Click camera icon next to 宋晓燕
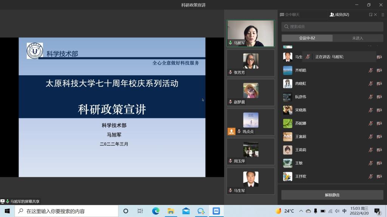The height and width of the screenshot is (217, 387). pos(379,110)
